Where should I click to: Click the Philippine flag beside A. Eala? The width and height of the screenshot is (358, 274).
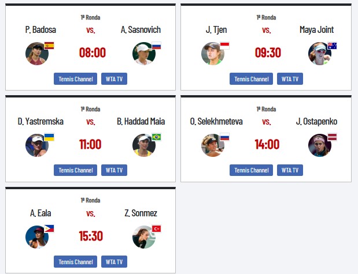click(49, 228)
